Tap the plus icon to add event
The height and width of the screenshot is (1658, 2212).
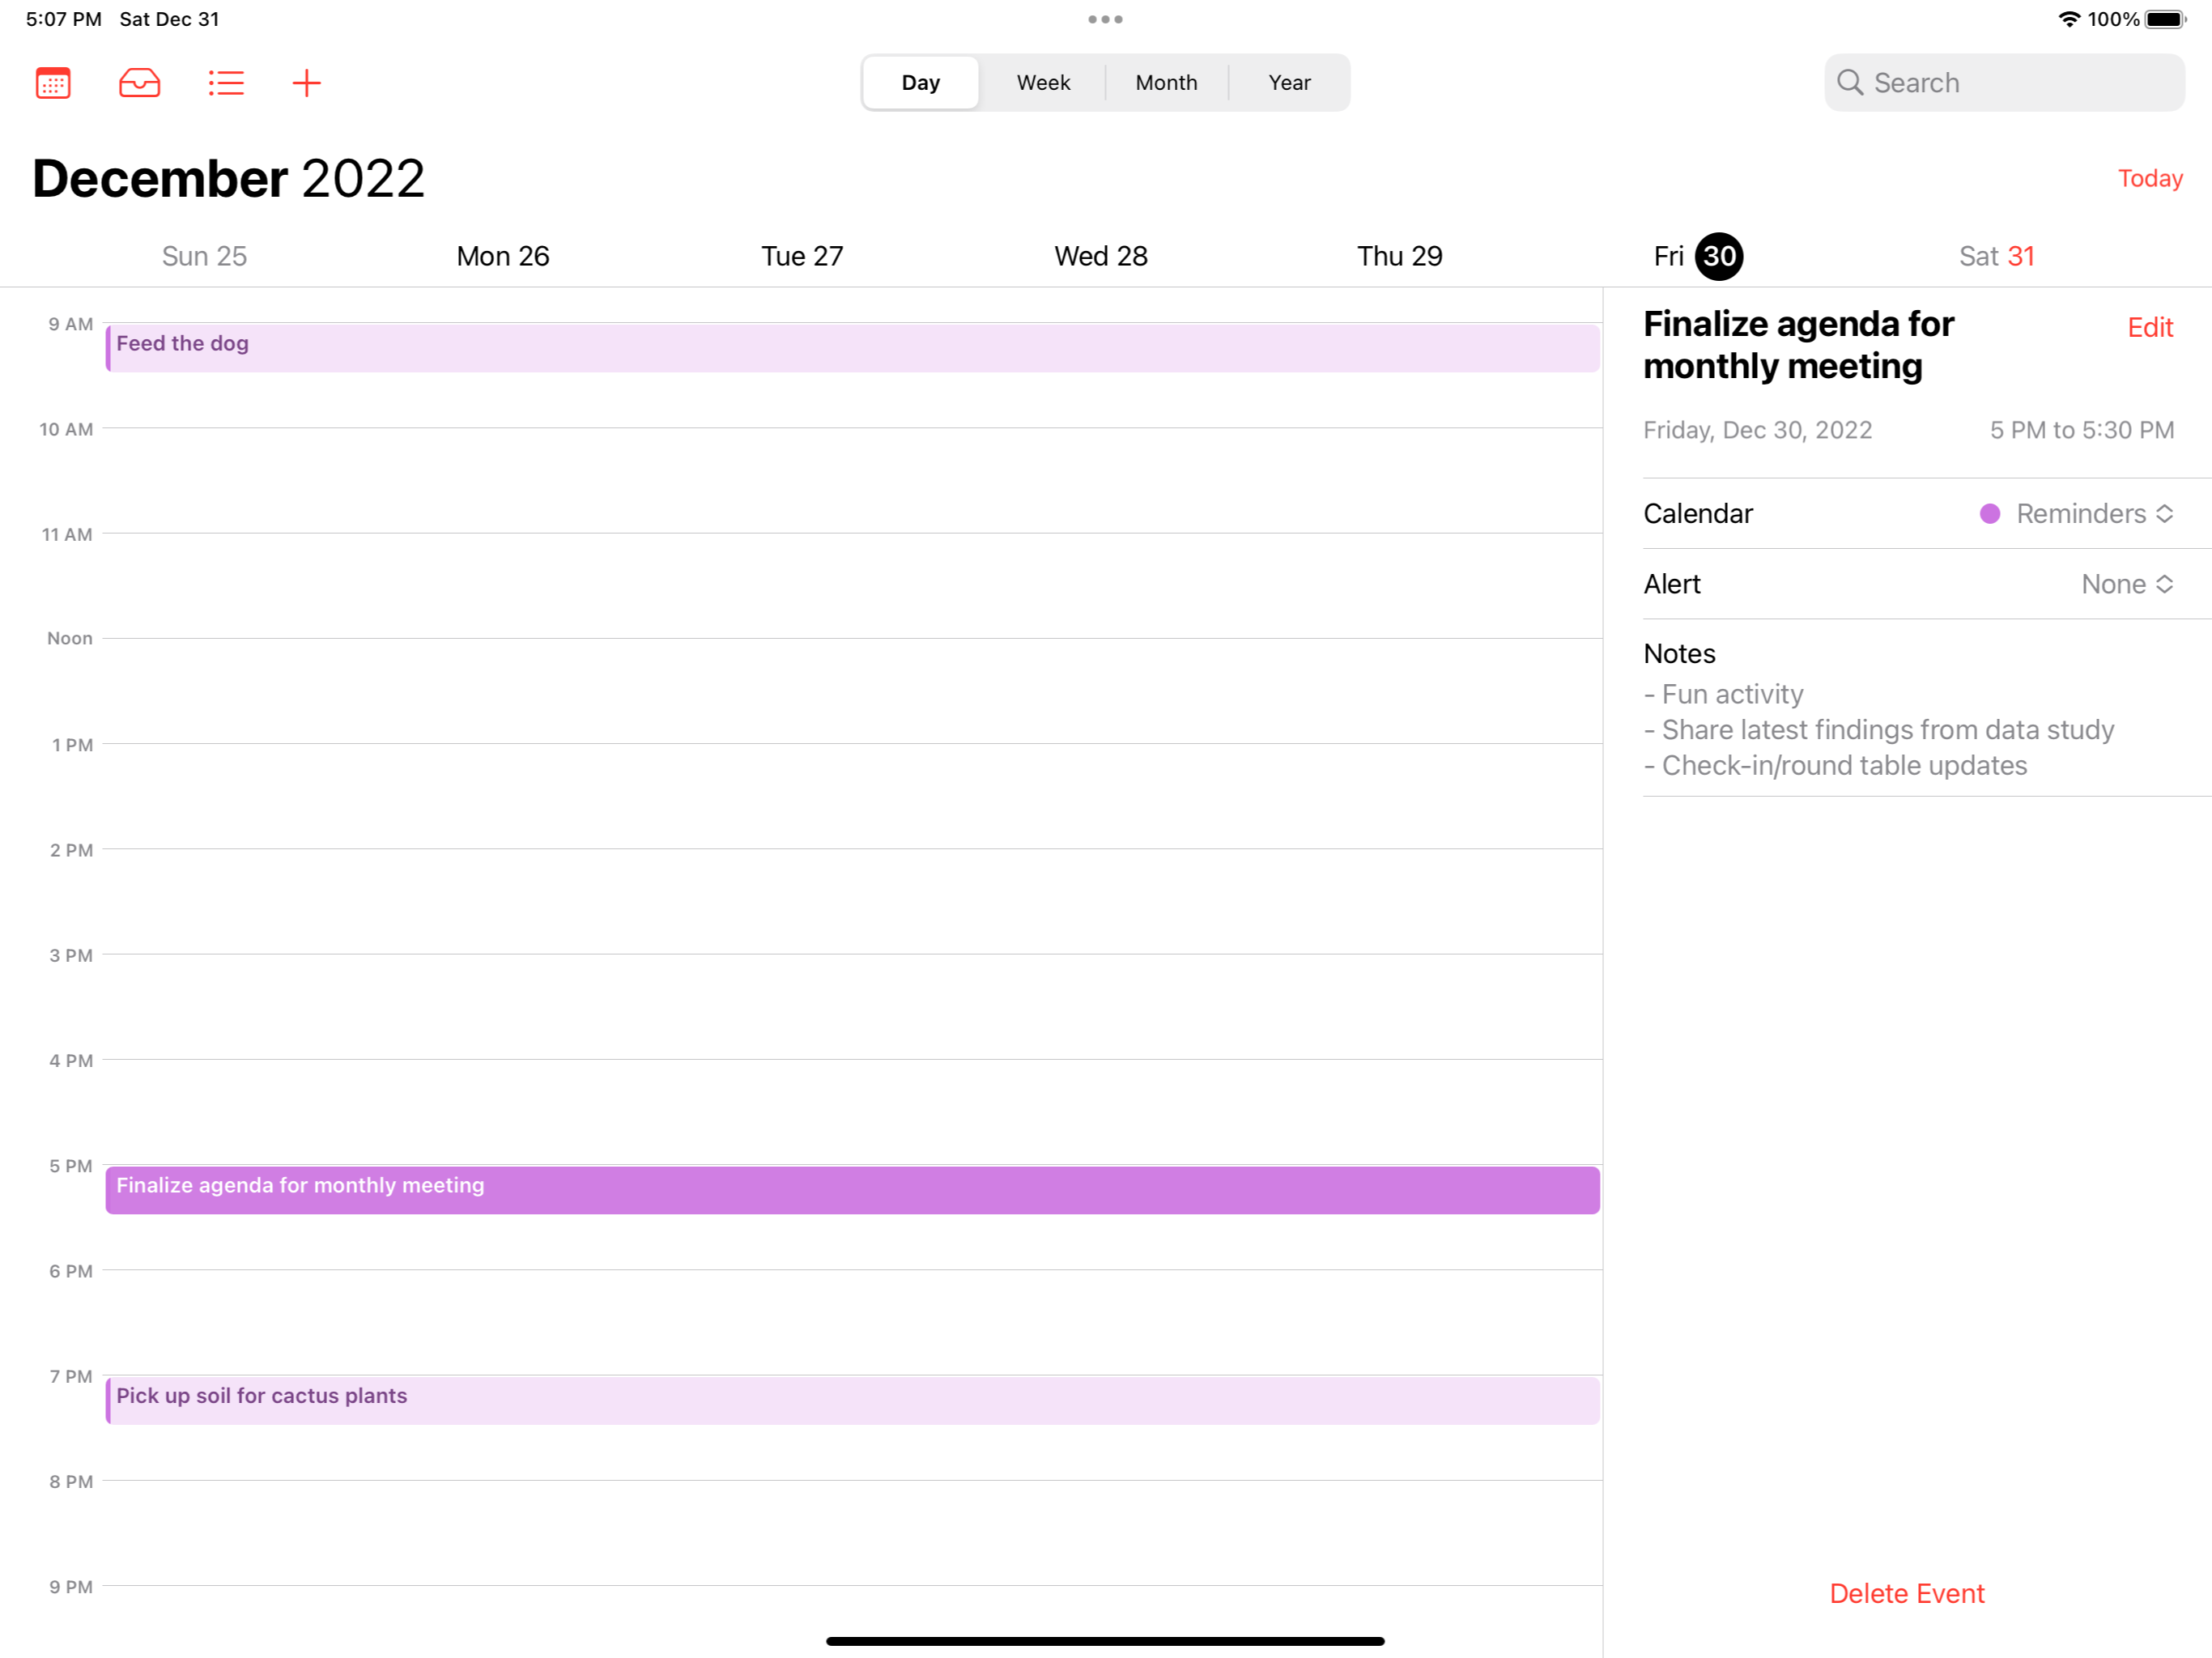(306, 83)
